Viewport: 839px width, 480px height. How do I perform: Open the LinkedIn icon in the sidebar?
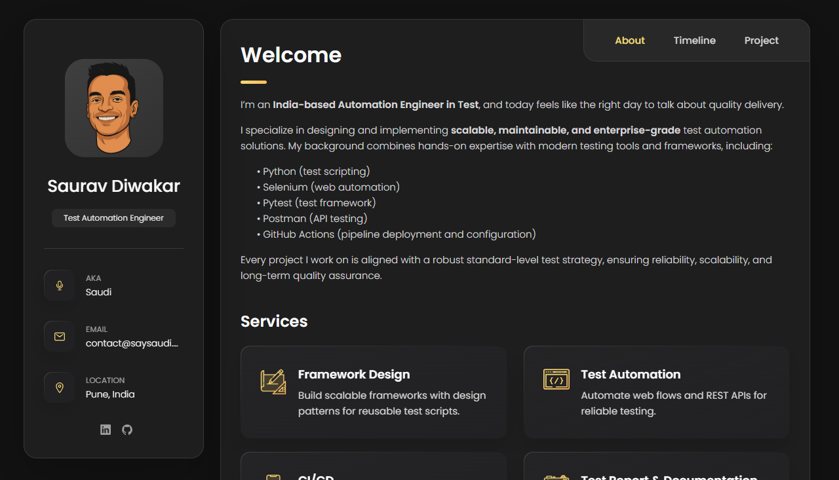(106, 430)
